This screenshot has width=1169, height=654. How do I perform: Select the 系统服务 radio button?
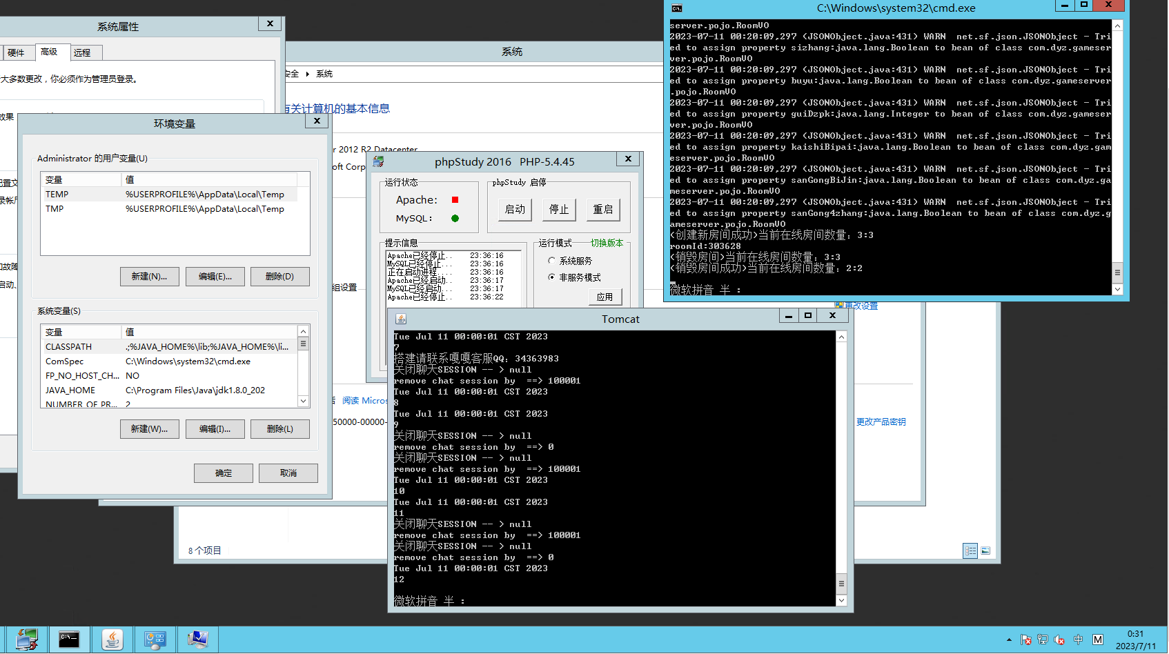click(x=551, y=261)
